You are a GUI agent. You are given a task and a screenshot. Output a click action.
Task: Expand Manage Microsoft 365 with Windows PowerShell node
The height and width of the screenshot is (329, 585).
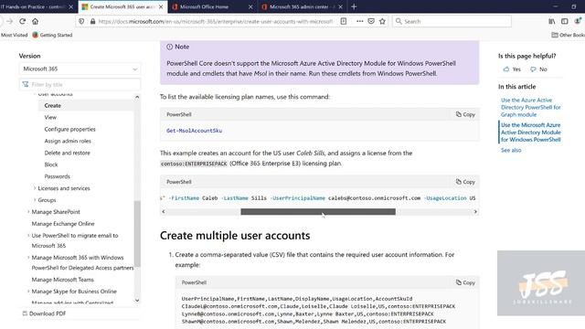(28, 258)
